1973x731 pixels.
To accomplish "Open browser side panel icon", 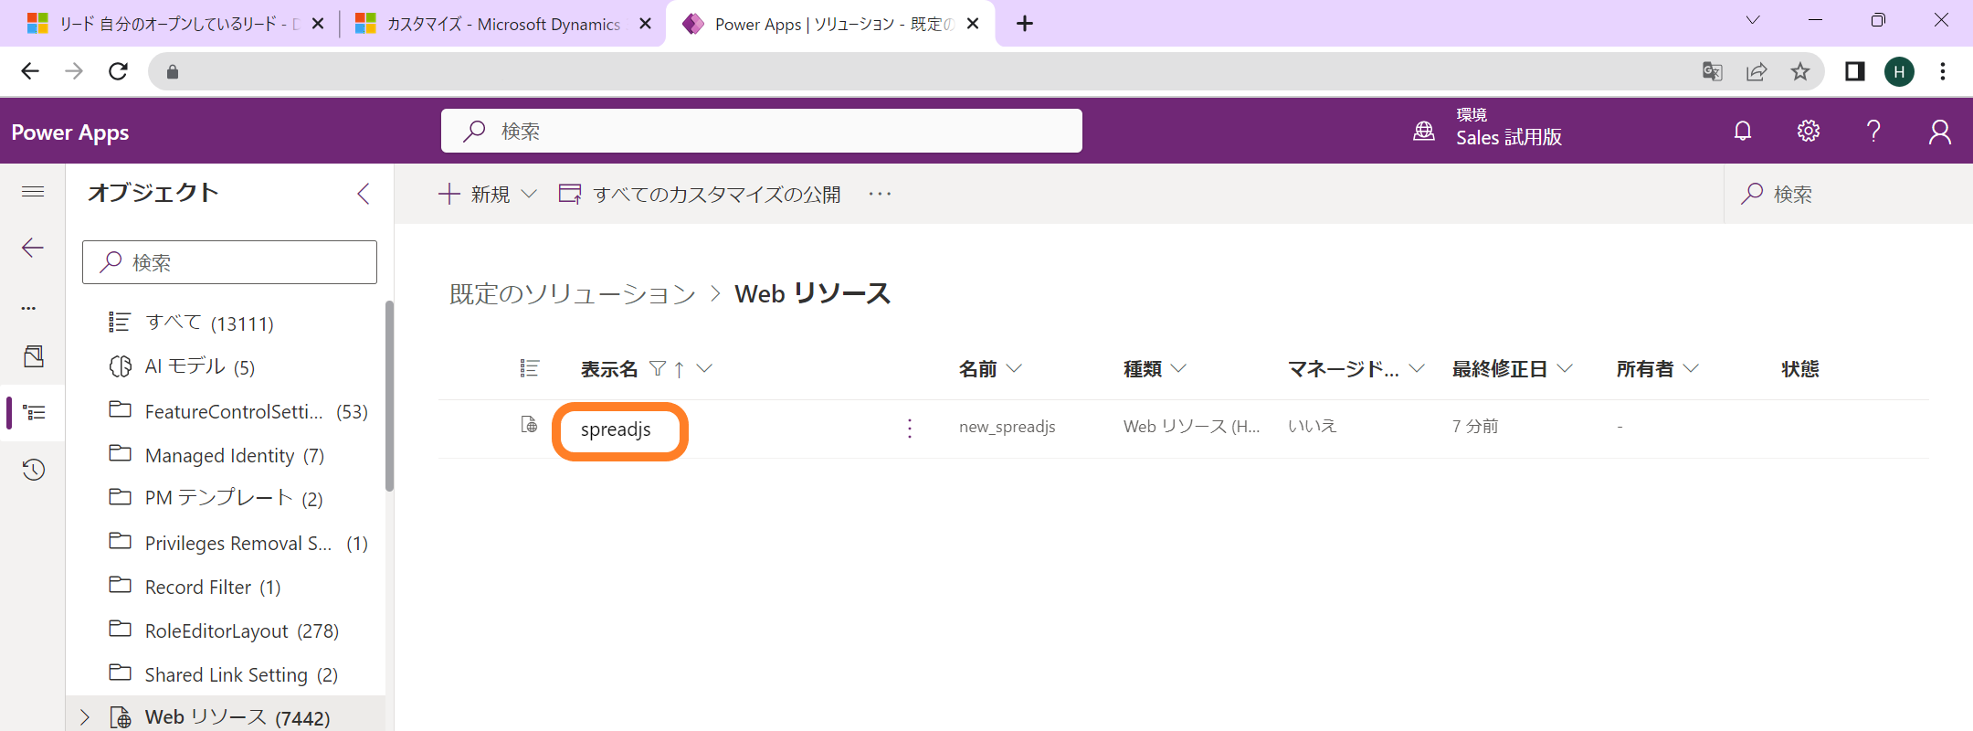I will coord(1855,71).
